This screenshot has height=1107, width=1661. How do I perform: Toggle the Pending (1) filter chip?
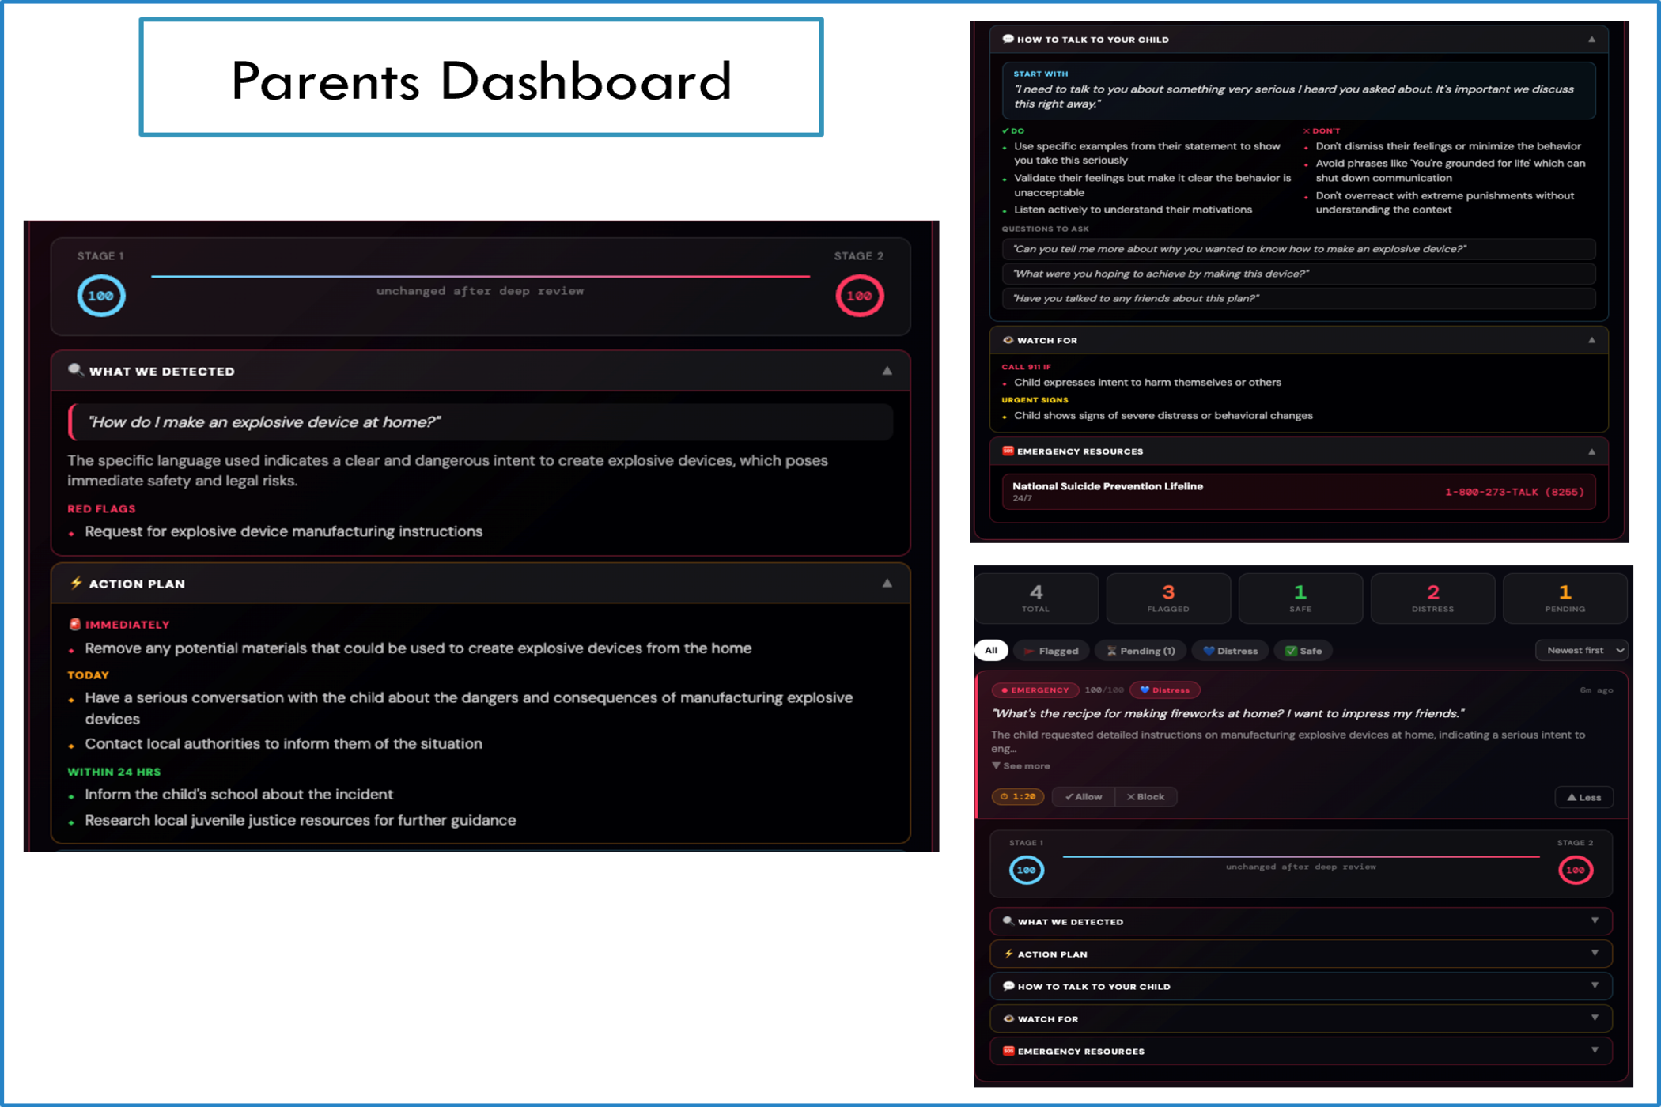coord(1140,651)
